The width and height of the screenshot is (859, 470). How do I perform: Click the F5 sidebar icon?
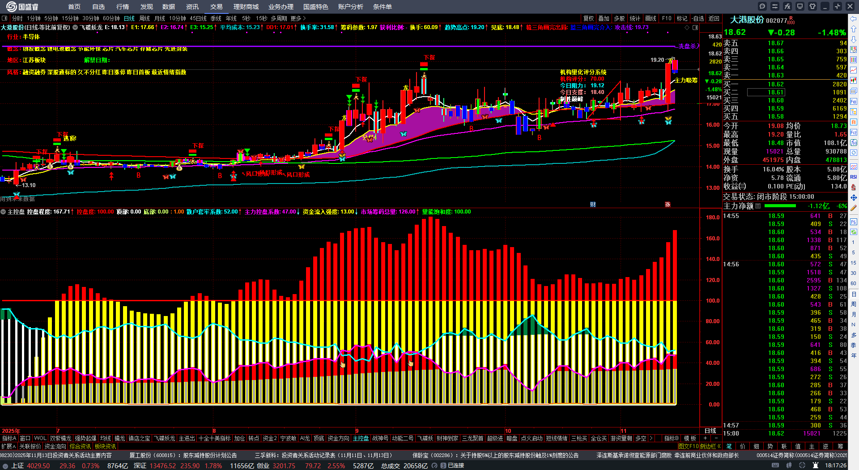[x=854, y=222]
